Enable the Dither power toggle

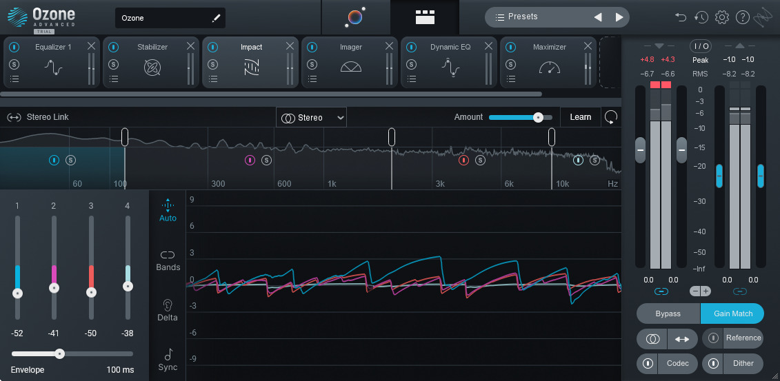click(713, 364)
